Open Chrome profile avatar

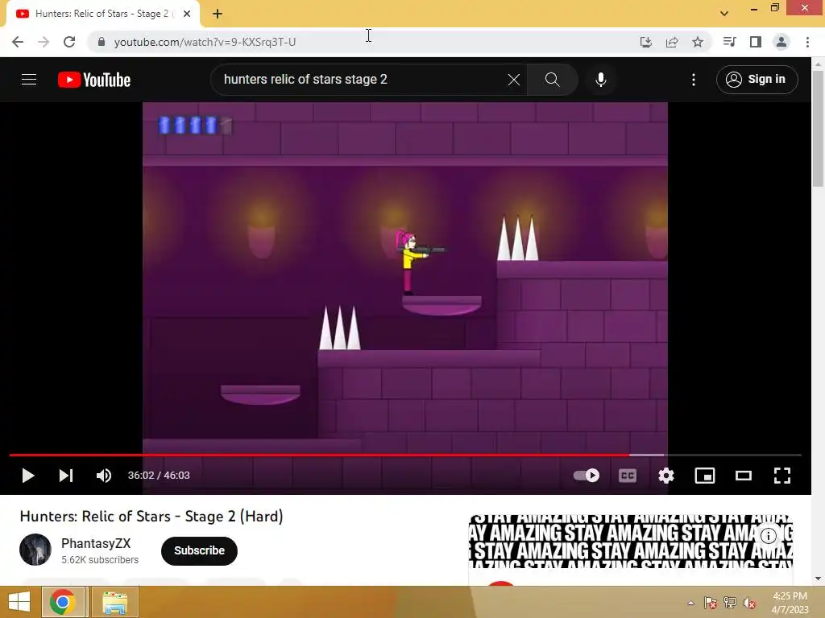pyautogui.click(x=781, y=42)
